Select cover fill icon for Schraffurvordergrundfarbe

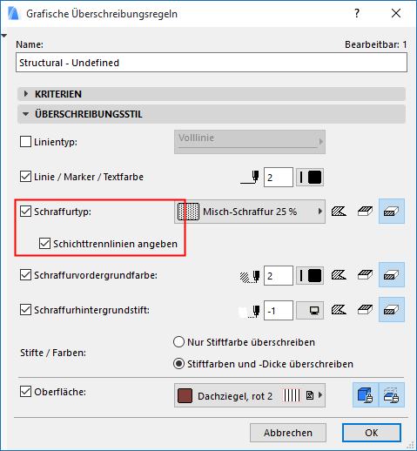point(365,275)
